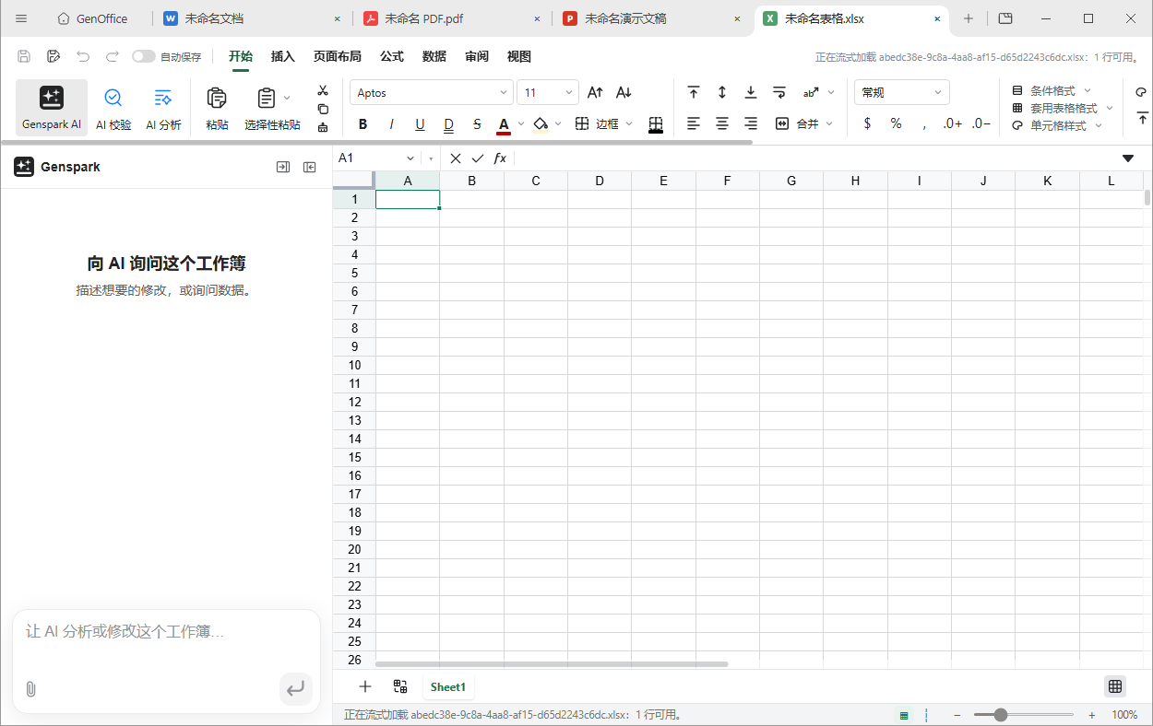Click the Save icon in quick toolbar
The image size is (1153, 726).
click(x=24, y=56)
